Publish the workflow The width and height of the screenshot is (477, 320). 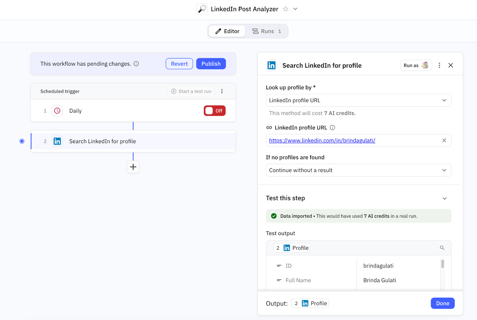pos(211,64)
